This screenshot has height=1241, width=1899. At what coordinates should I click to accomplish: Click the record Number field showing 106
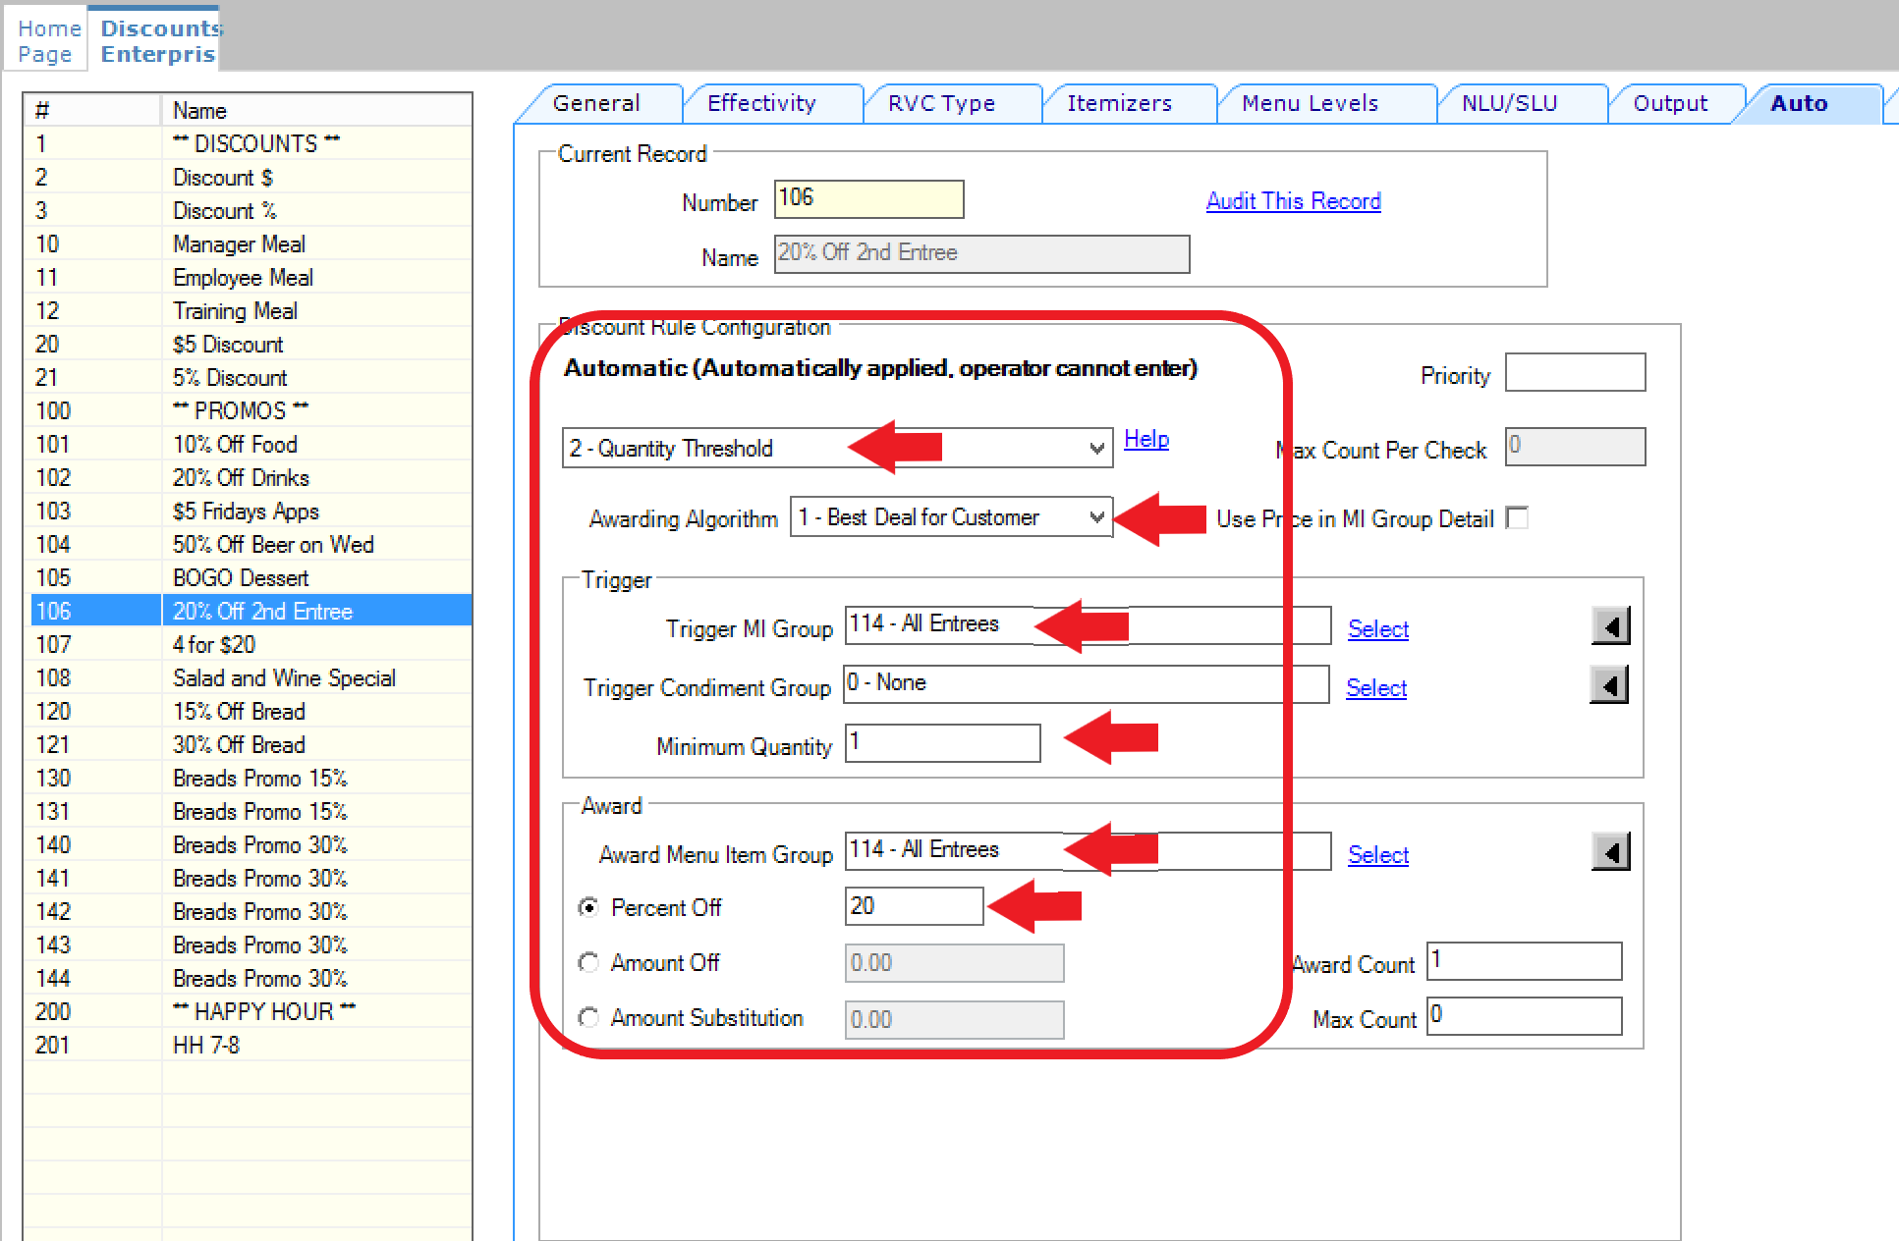pos(868,198)
